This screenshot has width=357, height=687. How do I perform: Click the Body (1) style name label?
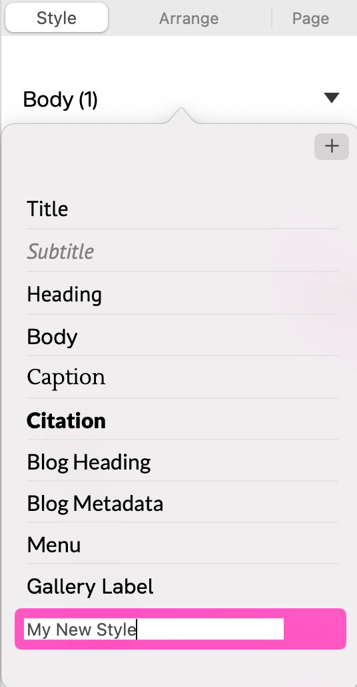(x=61, y=99)
